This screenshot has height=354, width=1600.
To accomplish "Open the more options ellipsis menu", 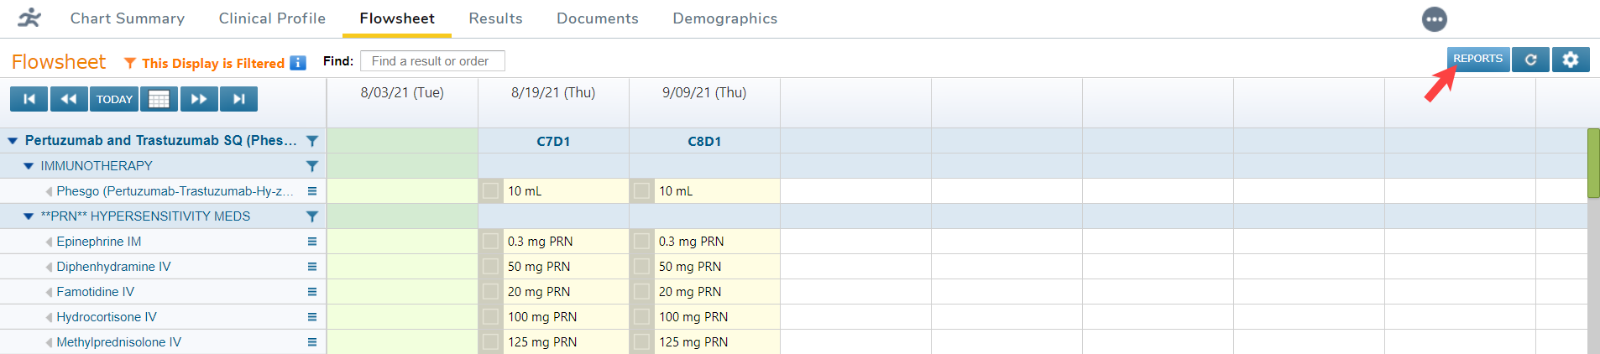I will coord(1435,19).
